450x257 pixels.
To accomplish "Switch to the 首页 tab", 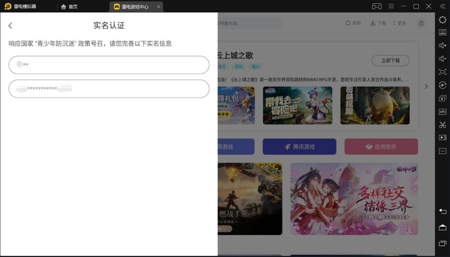I will pyautogui.click(x=69, y=7).
